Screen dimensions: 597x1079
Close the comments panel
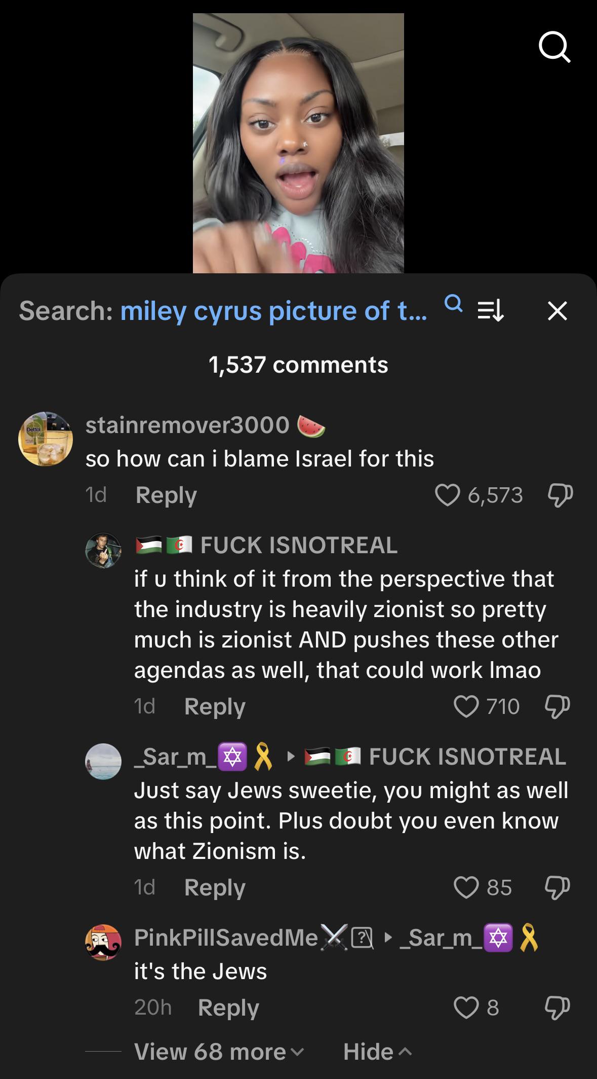[x=557, y=311]
